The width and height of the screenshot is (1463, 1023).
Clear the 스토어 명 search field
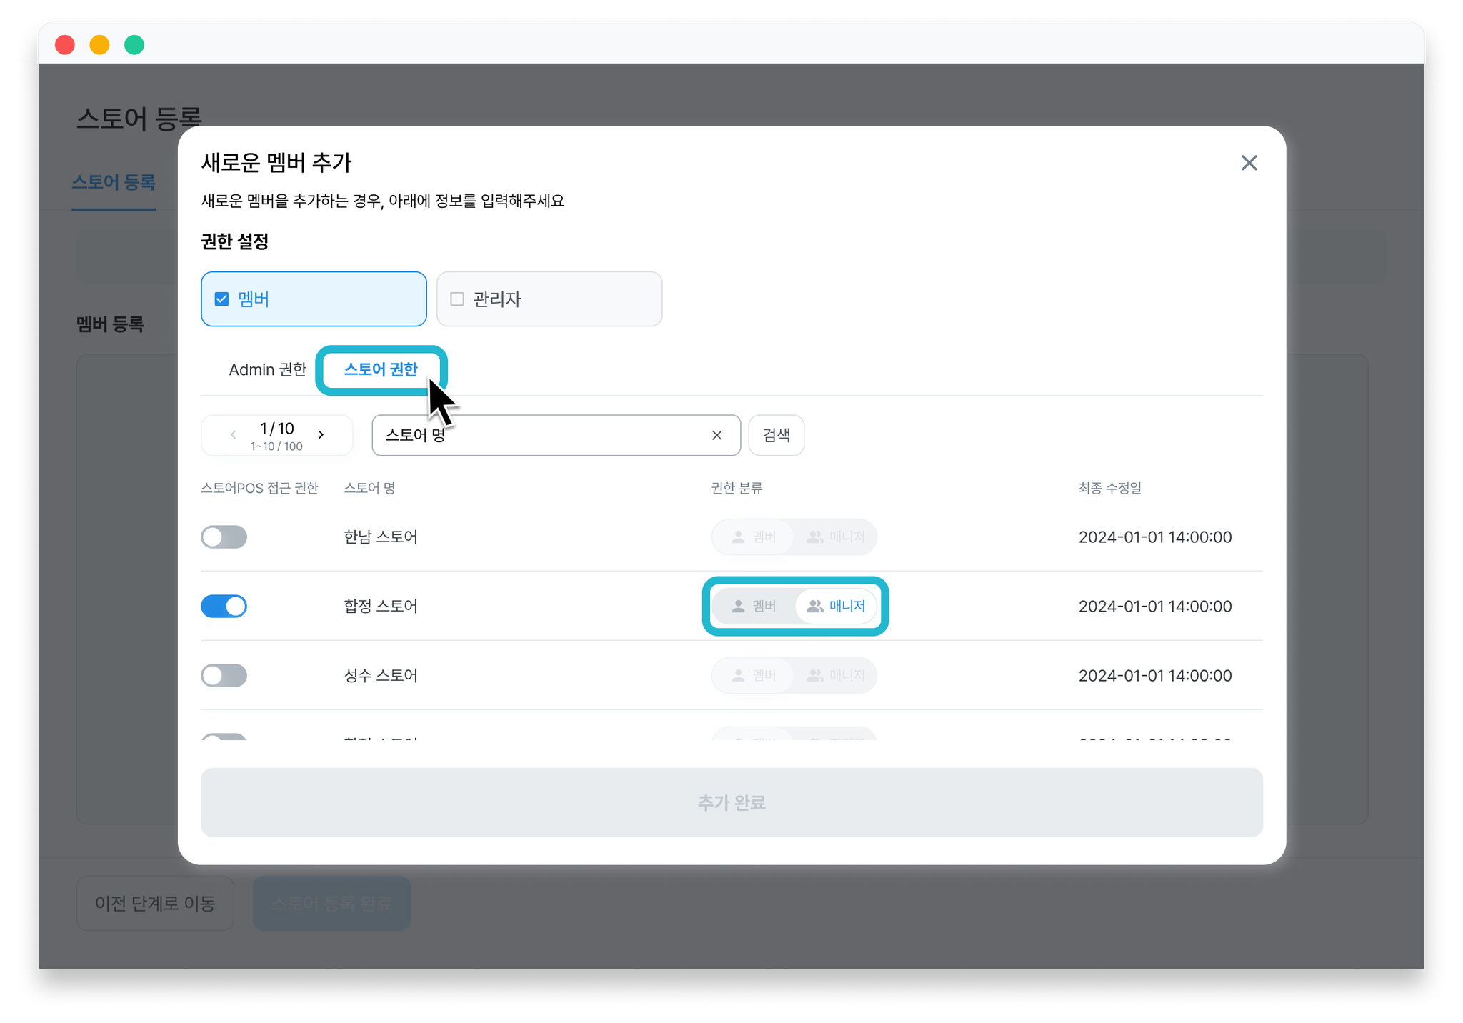717,435
